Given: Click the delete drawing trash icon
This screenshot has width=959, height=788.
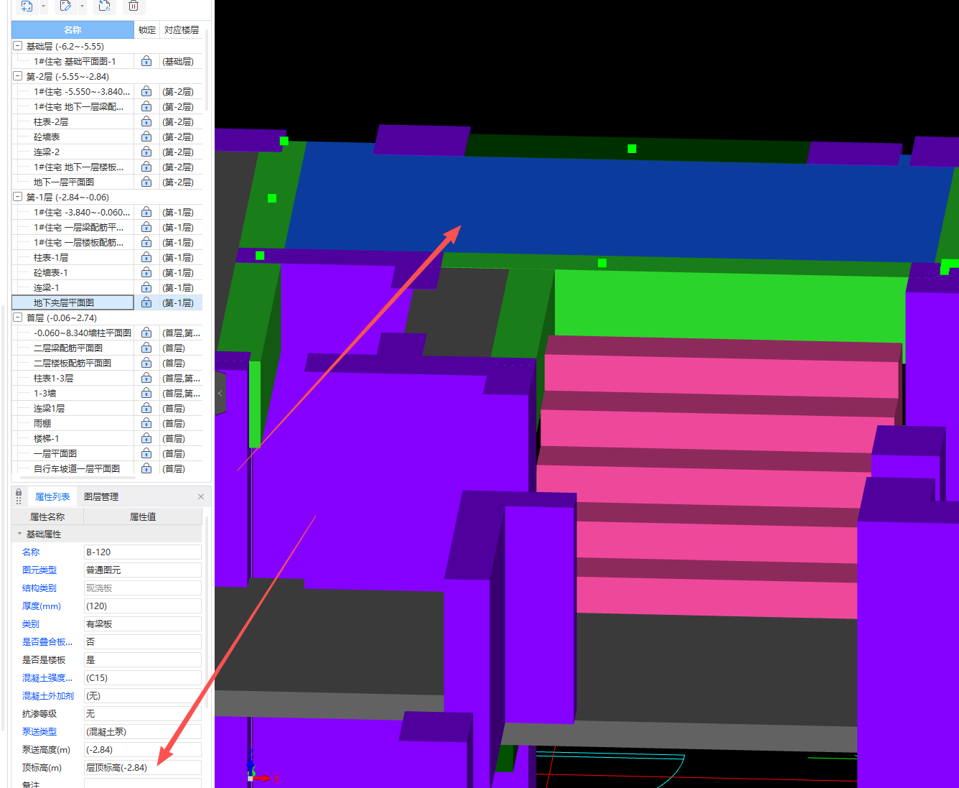Looking at the screenshot, I should pyautogui.click(x=134, y=6).
